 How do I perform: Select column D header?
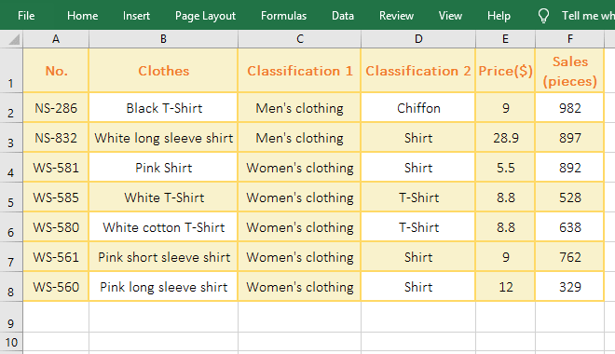418,39
